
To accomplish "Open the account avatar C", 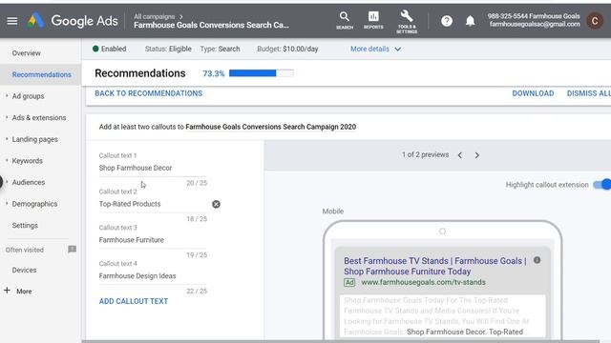I will pyautogui.click(x=595, y=21).
